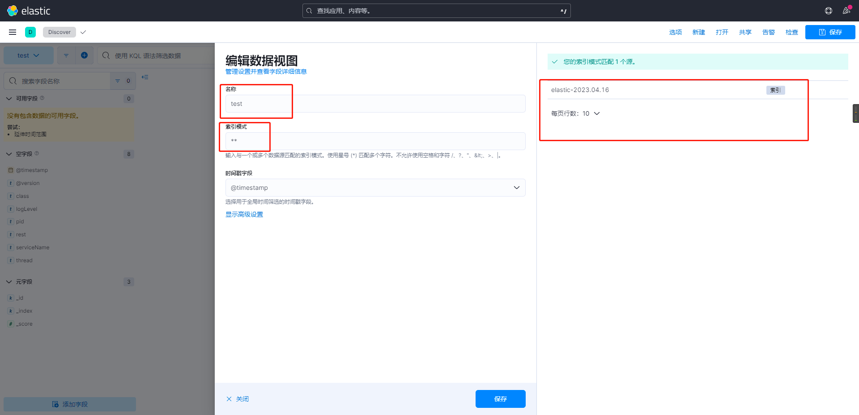Screen dimensions: 859x415
Task: Change rows per page 每页行数 dropdown
Action: point(575,113)
